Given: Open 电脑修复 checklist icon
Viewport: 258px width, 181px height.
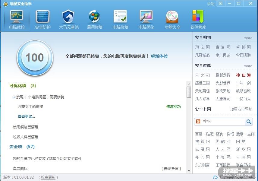Looking at the screenshot, I should point(120,16).
